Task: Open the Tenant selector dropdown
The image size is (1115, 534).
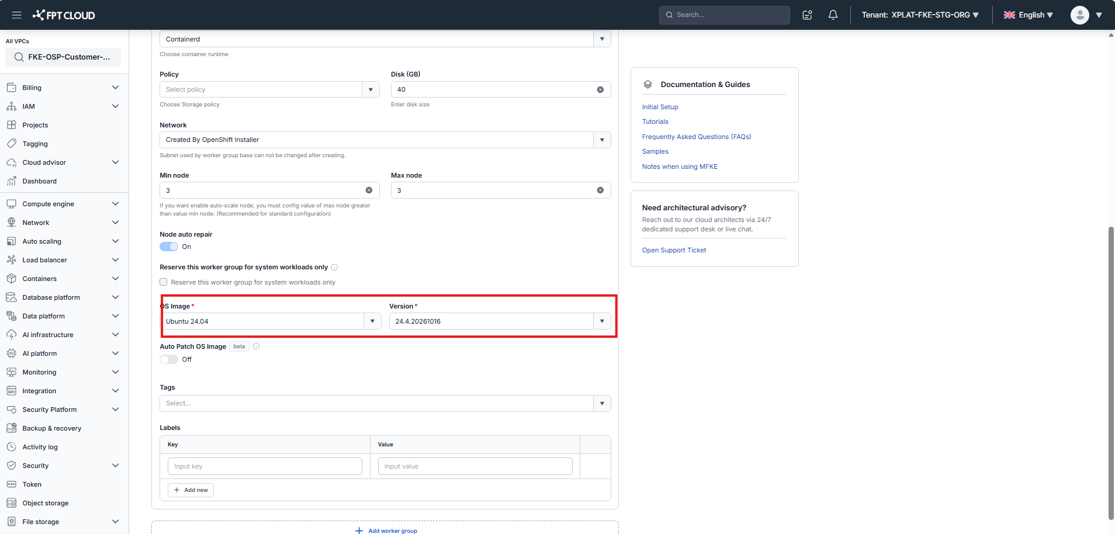Action: coord(920,15)
